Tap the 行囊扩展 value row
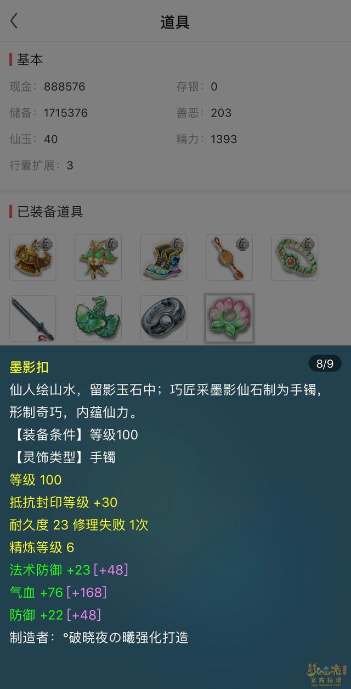The image size is (351, 689). (x=41, y=166)
